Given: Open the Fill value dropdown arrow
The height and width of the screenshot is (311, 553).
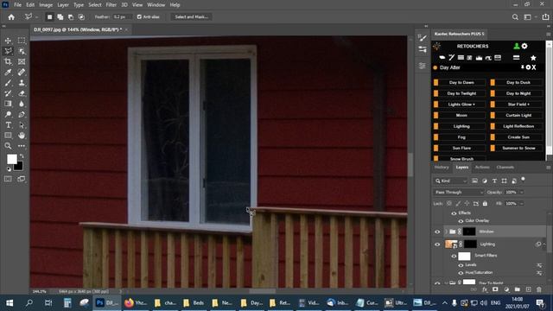Looking at the screenshot, I should [522, 204].
